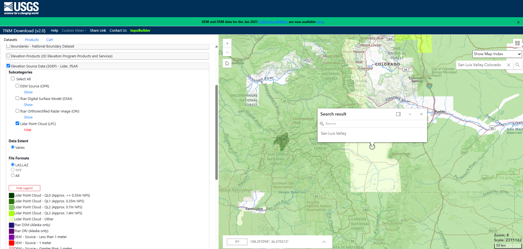
Task: Select the TIFF file format option
Action: [13, 170]
